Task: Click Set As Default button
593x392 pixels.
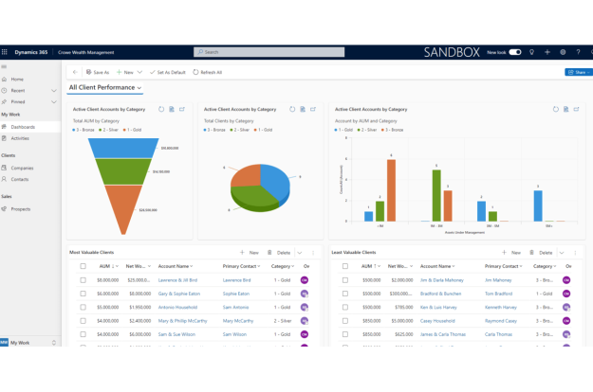Action: click(x=168, y=72)
